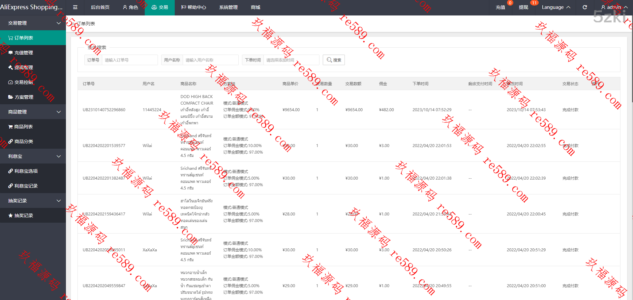Open 商品列表 in the sidebar
Image resolution: width=633 pixels, height=300 pixels.
[23, 127]
